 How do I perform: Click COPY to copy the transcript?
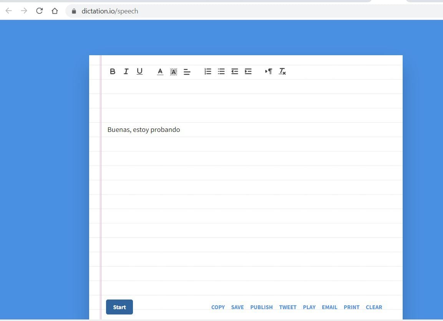[x=218, y=307]
